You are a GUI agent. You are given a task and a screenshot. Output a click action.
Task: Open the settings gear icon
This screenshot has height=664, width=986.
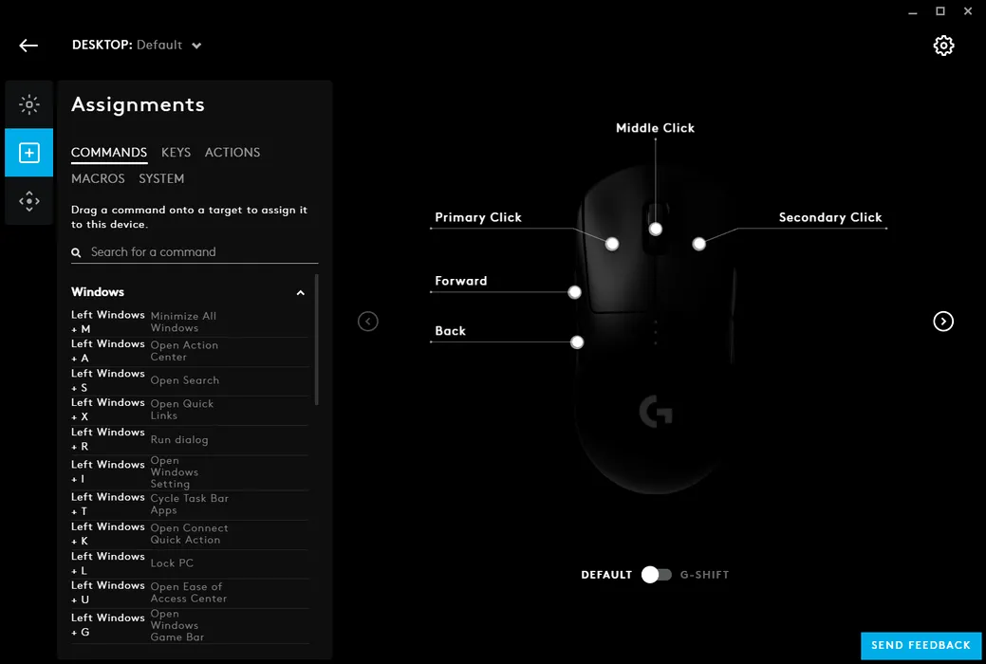[943, 46]
